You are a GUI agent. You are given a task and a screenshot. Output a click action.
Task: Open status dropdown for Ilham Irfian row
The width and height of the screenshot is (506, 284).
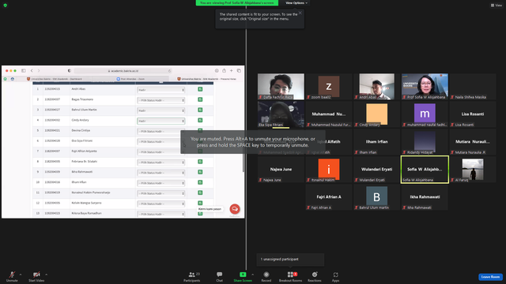click(x=160, y=183)
